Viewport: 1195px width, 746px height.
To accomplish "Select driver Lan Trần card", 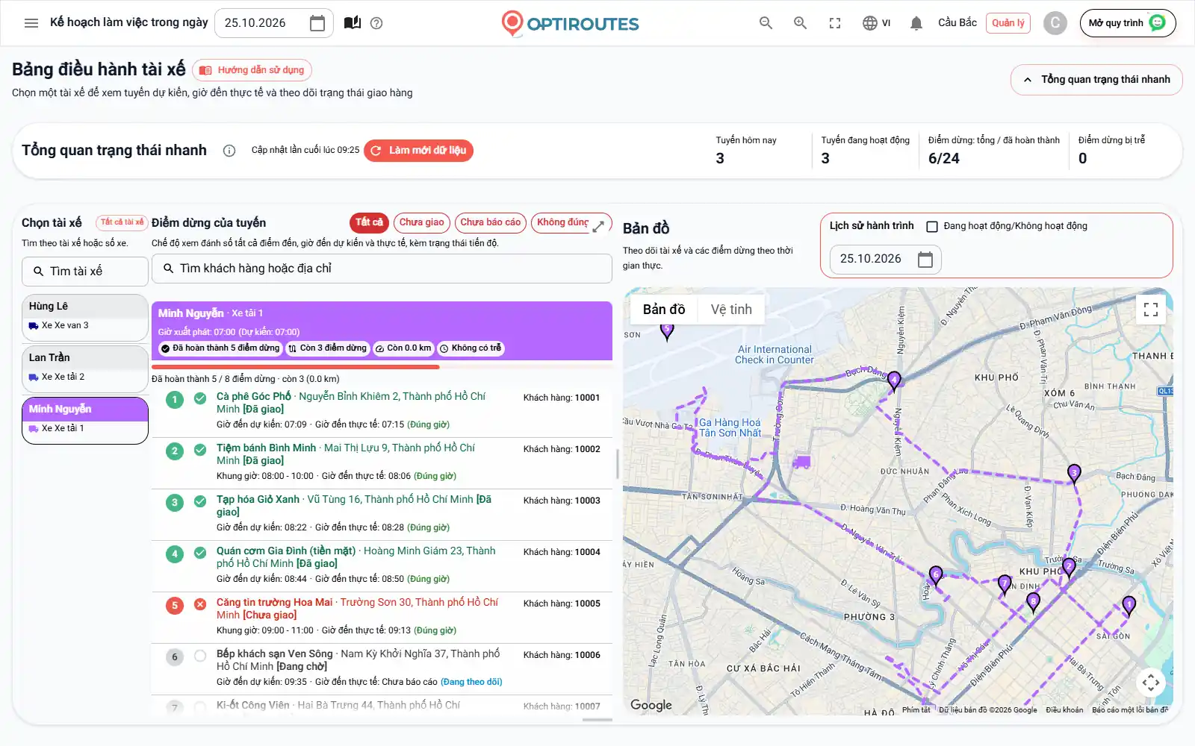I will (x=85, y=368).
